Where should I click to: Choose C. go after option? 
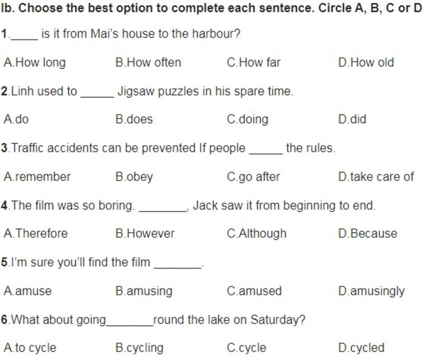pyautogui.click(x=253, y=177)
